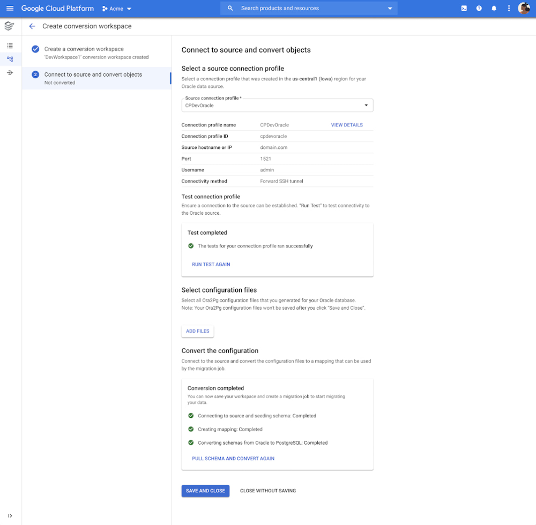Activate Cloud Shell icon
The image size is (536, 525).
tap(464, 8)
